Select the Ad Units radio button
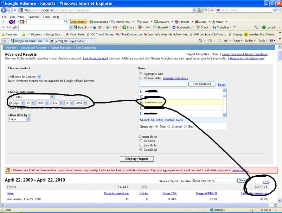Viewport: 282px width, 213px height. 141,141
